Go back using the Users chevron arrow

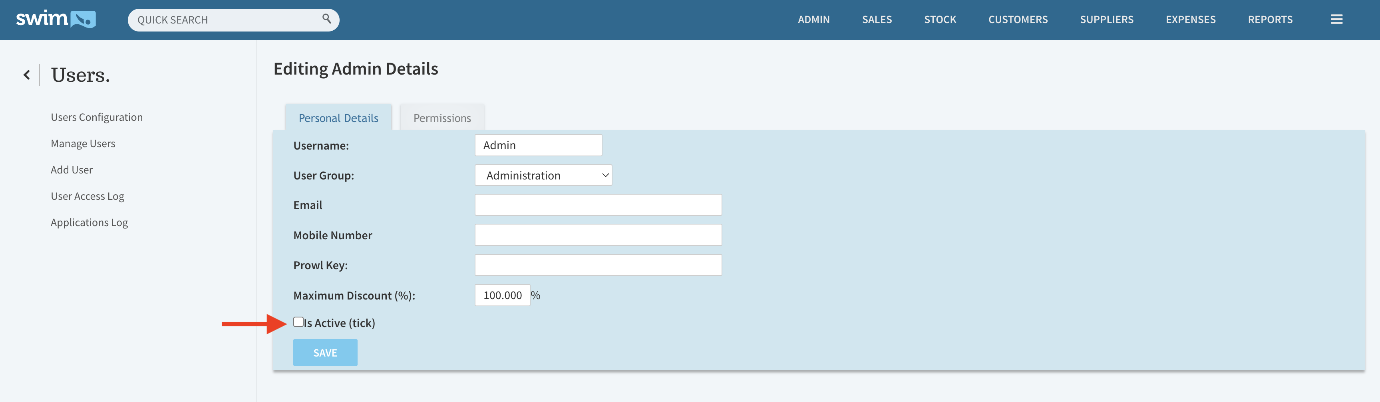tap(27, 75)
